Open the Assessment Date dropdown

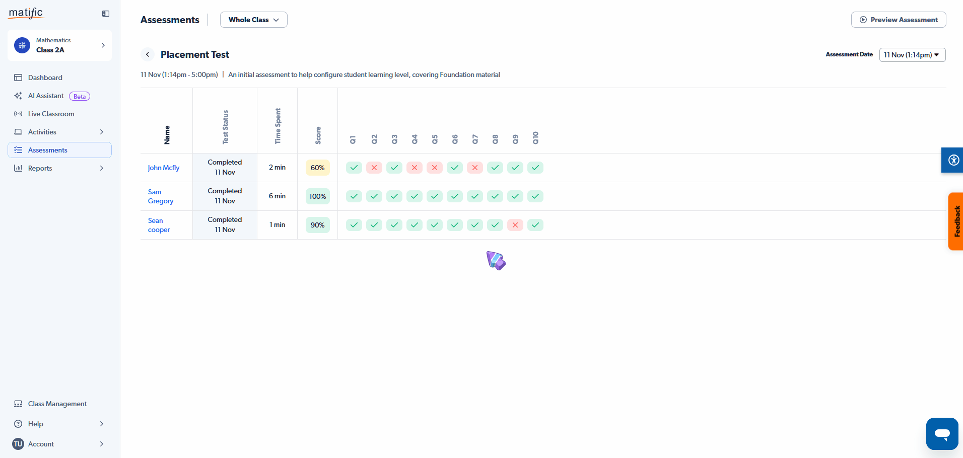pyautogui.click(x=912, y=54)
